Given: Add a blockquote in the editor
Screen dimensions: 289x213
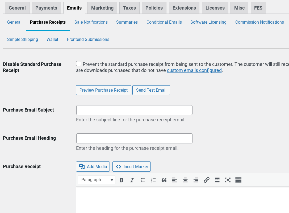Looking at the screenshot, I should tap(164, 180).
